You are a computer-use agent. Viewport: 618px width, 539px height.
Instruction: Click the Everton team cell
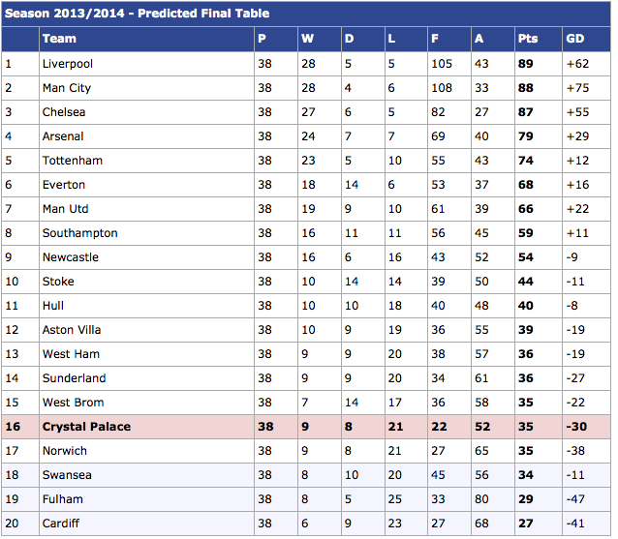(64, 185)
